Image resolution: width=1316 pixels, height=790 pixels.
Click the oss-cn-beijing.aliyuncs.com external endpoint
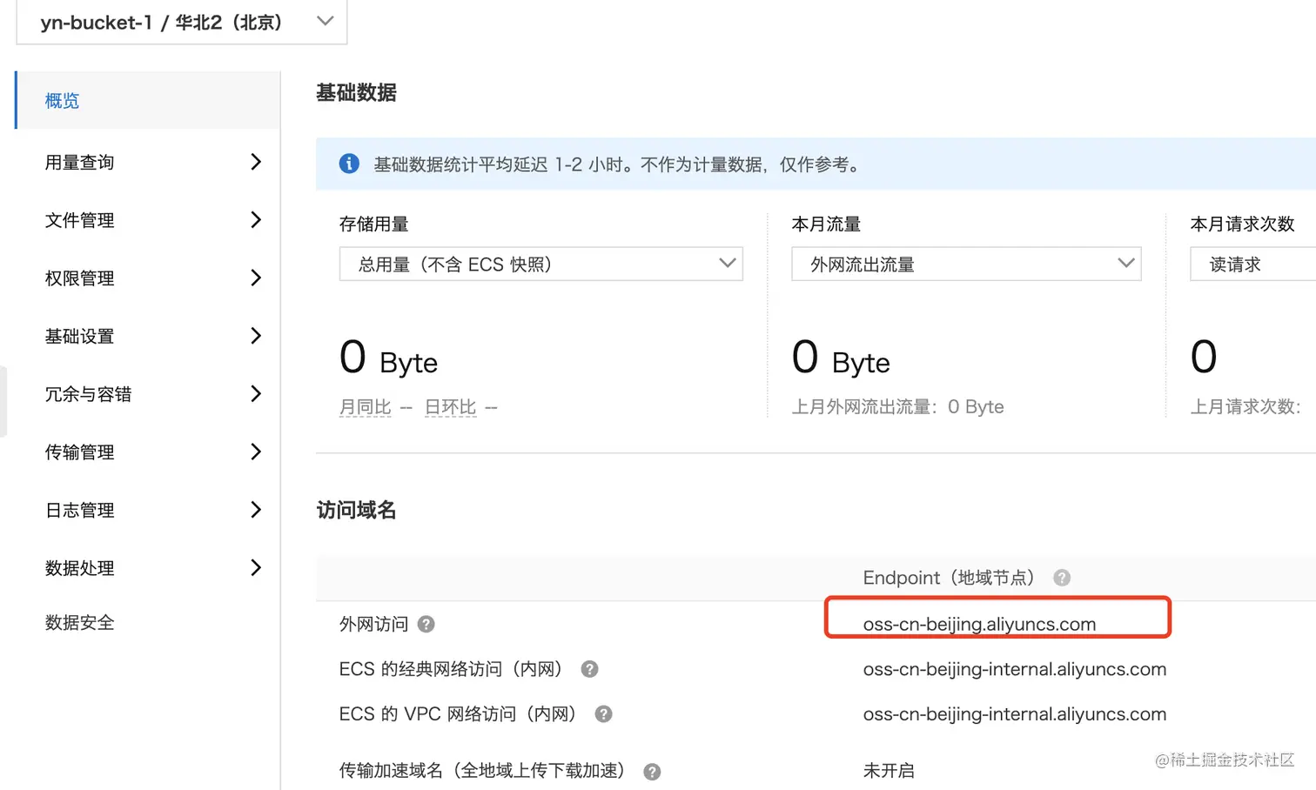(x=979, y=624)
